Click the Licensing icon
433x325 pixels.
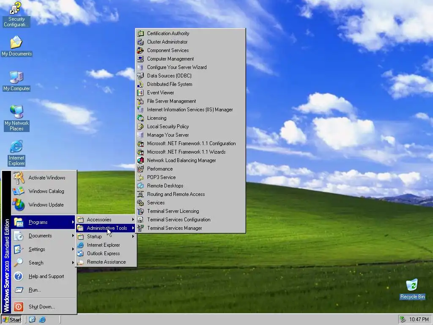pyautogui.click(x=140, y=118)
